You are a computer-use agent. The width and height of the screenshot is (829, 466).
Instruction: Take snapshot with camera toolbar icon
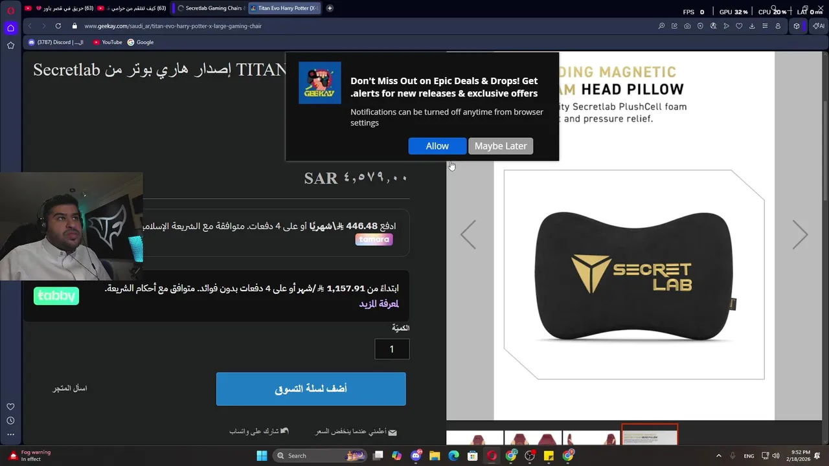687,26
